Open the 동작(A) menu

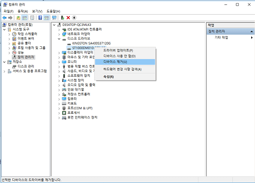[23, 11]
